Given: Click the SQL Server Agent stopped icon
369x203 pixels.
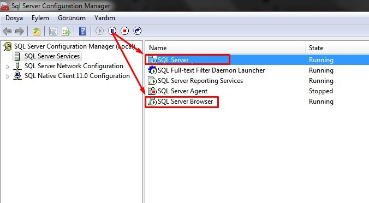Looking at the screenshot, I should (x=152, y=91).
